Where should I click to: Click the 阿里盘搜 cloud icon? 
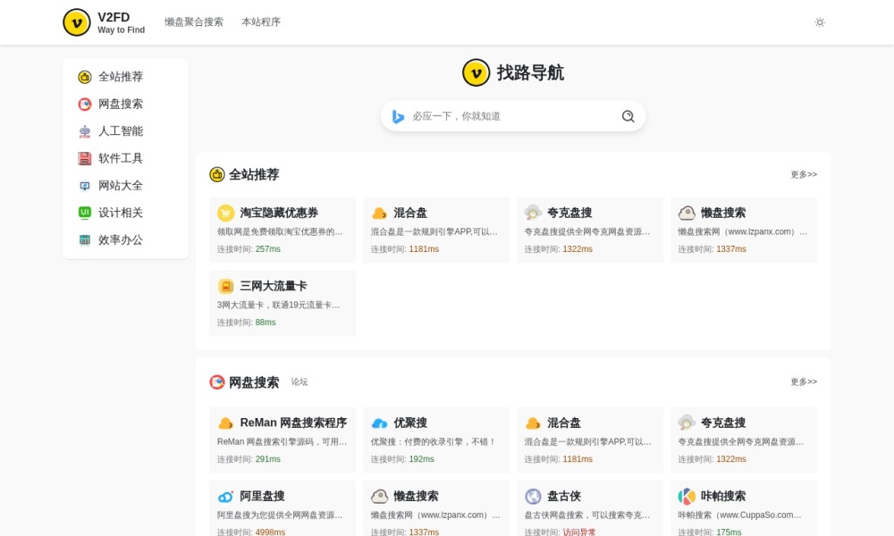pos(225,497)
